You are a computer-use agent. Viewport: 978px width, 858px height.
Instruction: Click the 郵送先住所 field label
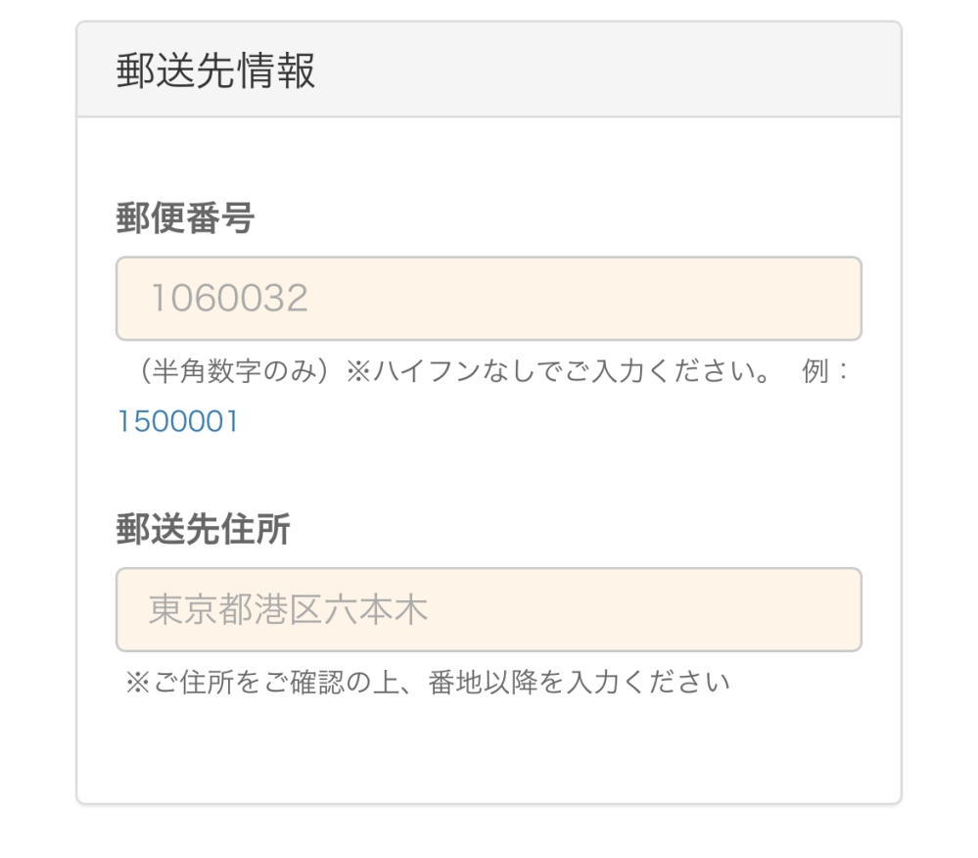(203, 530)
